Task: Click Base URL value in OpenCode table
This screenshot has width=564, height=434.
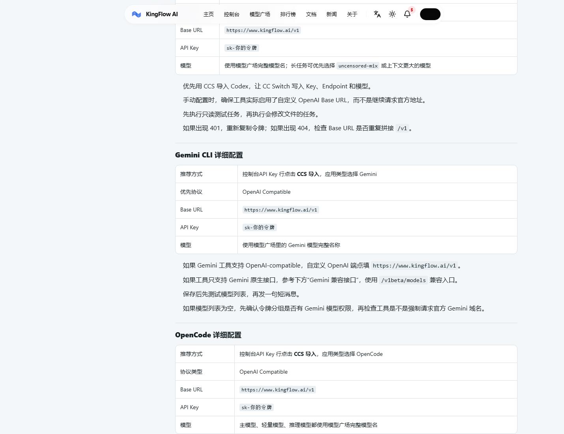Action: point(278,390)
